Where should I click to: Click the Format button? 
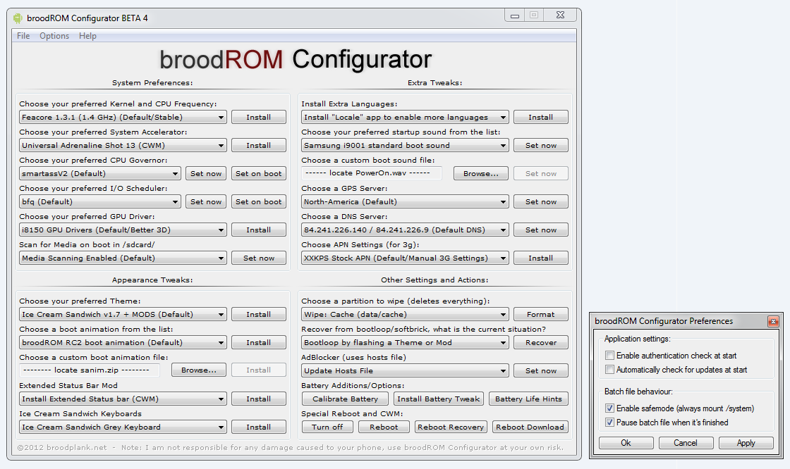pyautogui.click(x=540, y=315)
